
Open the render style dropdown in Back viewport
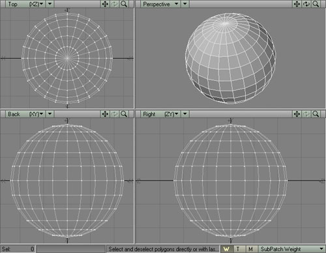pos(50,114)
